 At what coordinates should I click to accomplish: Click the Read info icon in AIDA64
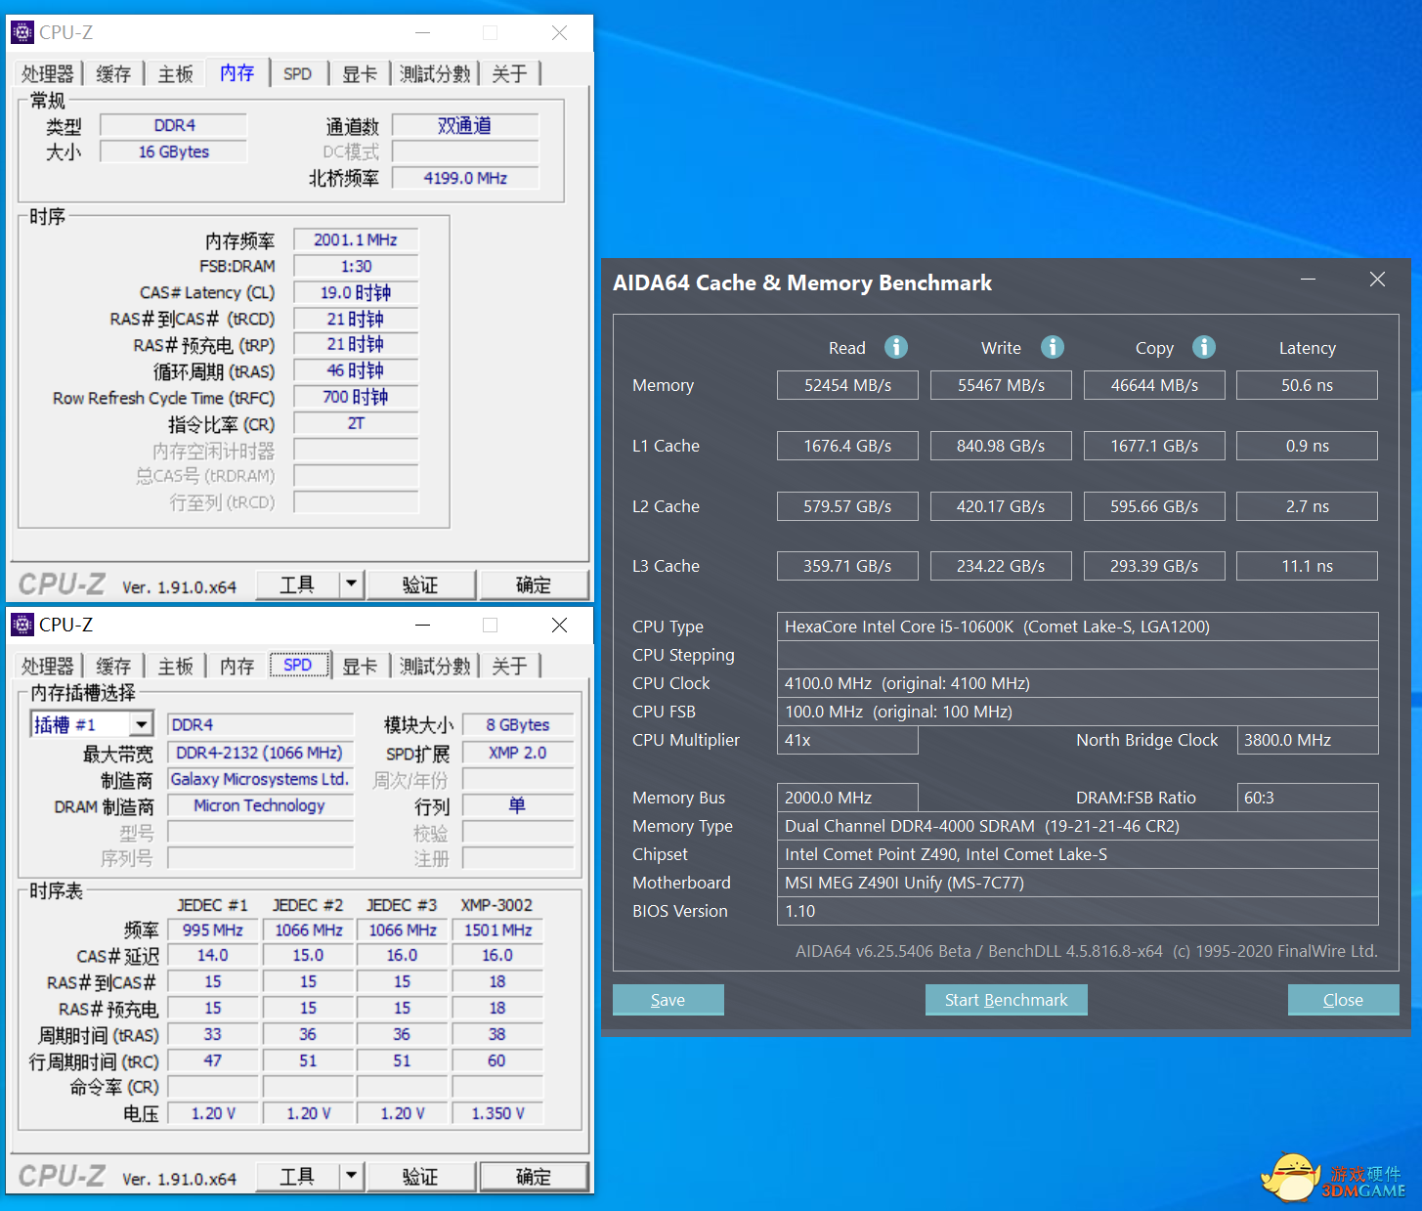point(895,347)
